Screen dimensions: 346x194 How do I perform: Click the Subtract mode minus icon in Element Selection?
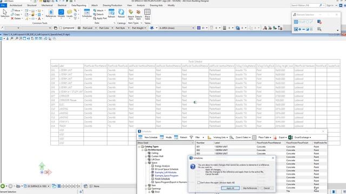303,29
